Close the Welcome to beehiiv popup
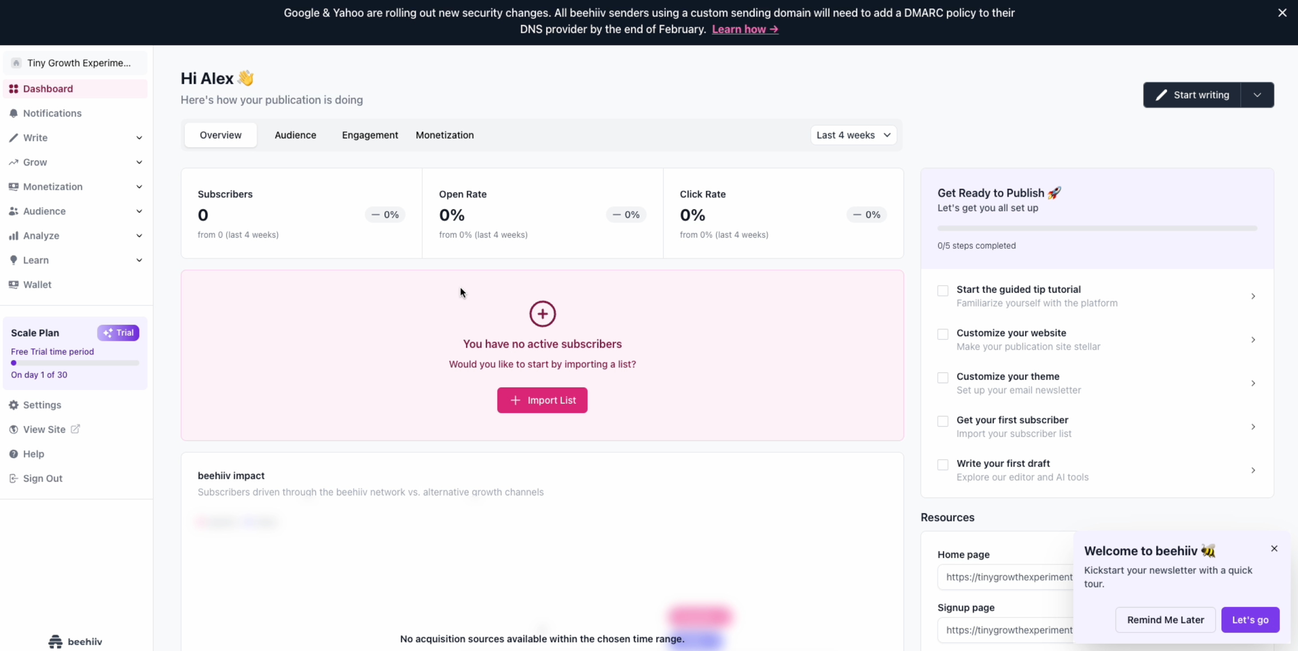Screen dimensions: 1298x651 pos(1274,548)
